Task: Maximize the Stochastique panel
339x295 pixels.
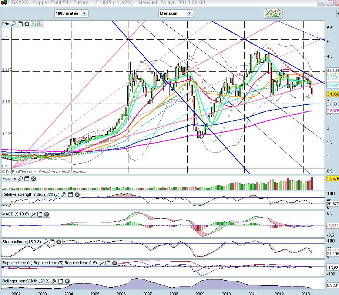Action: click(x=52, y=242)
